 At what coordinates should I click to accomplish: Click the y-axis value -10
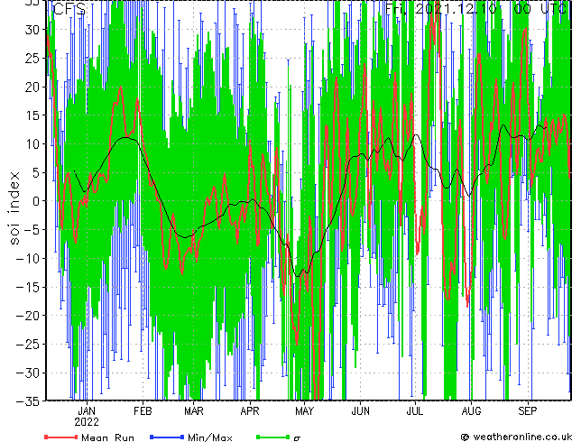coord(28,259)
